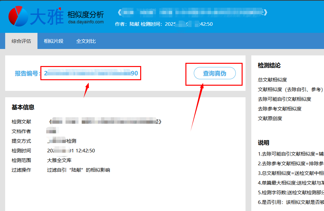Click the 大雅全文库 detection range value

pyautogui.click(x=59, y=160)
